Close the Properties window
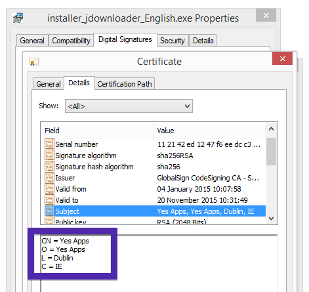This screenshot has width=309, height=292. pyautogui.click(x=266, y=15)
